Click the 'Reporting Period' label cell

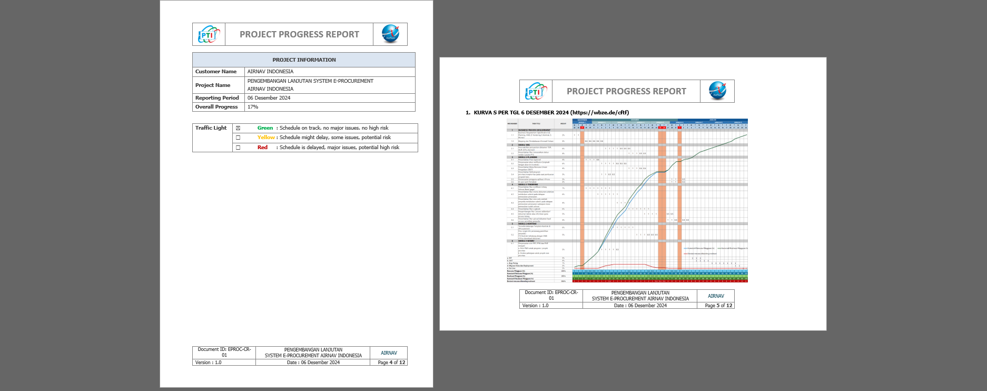point(219,98)
